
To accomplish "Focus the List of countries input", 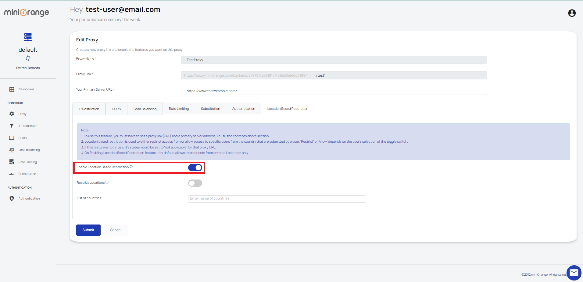I will [277, 199].
